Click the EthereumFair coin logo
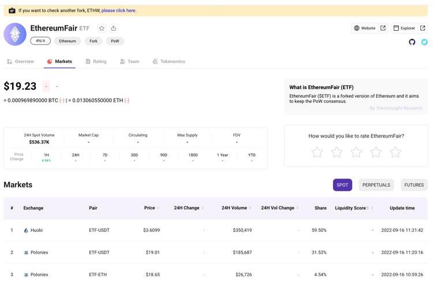 tap(15, 34)
